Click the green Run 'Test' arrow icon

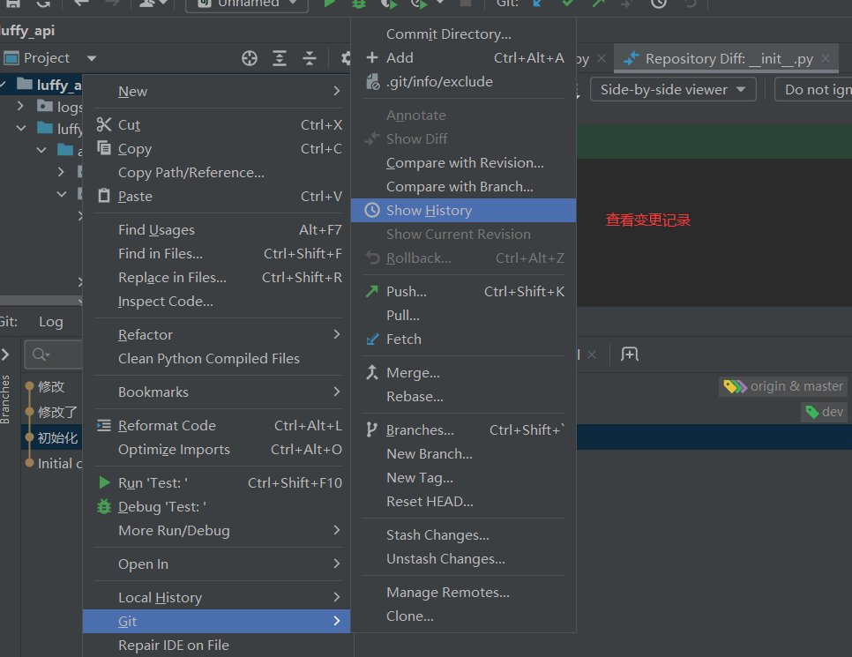coord(104,482)
